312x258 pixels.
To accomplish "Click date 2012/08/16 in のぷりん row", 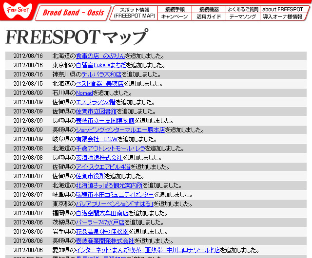I will pyautogui.click(x=28, y=56).
